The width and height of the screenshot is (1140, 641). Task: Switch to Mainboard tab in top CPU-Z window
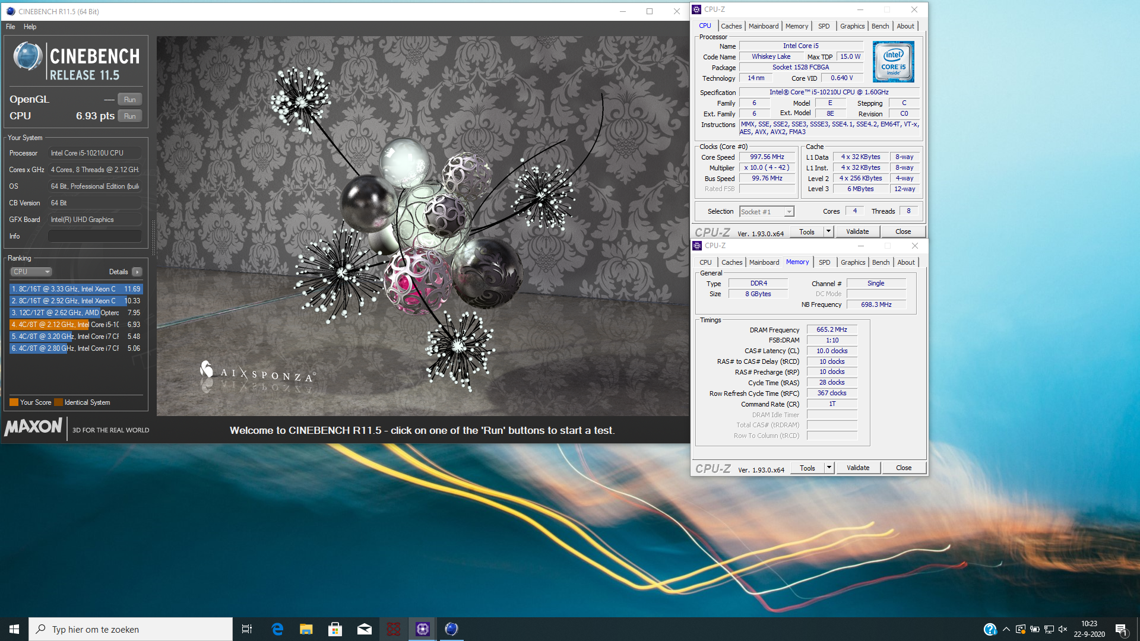pyautogui.click(x=763, y=26)
